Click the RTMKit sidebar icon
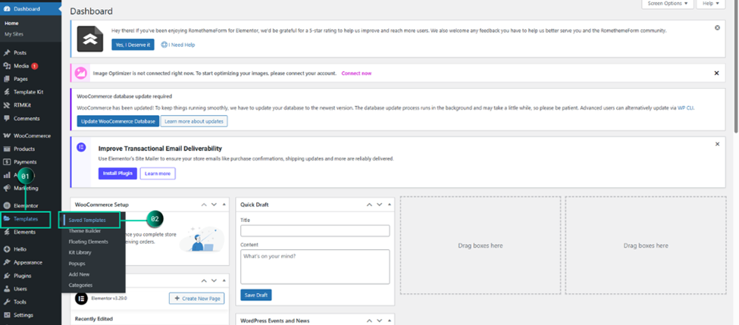 7,105
